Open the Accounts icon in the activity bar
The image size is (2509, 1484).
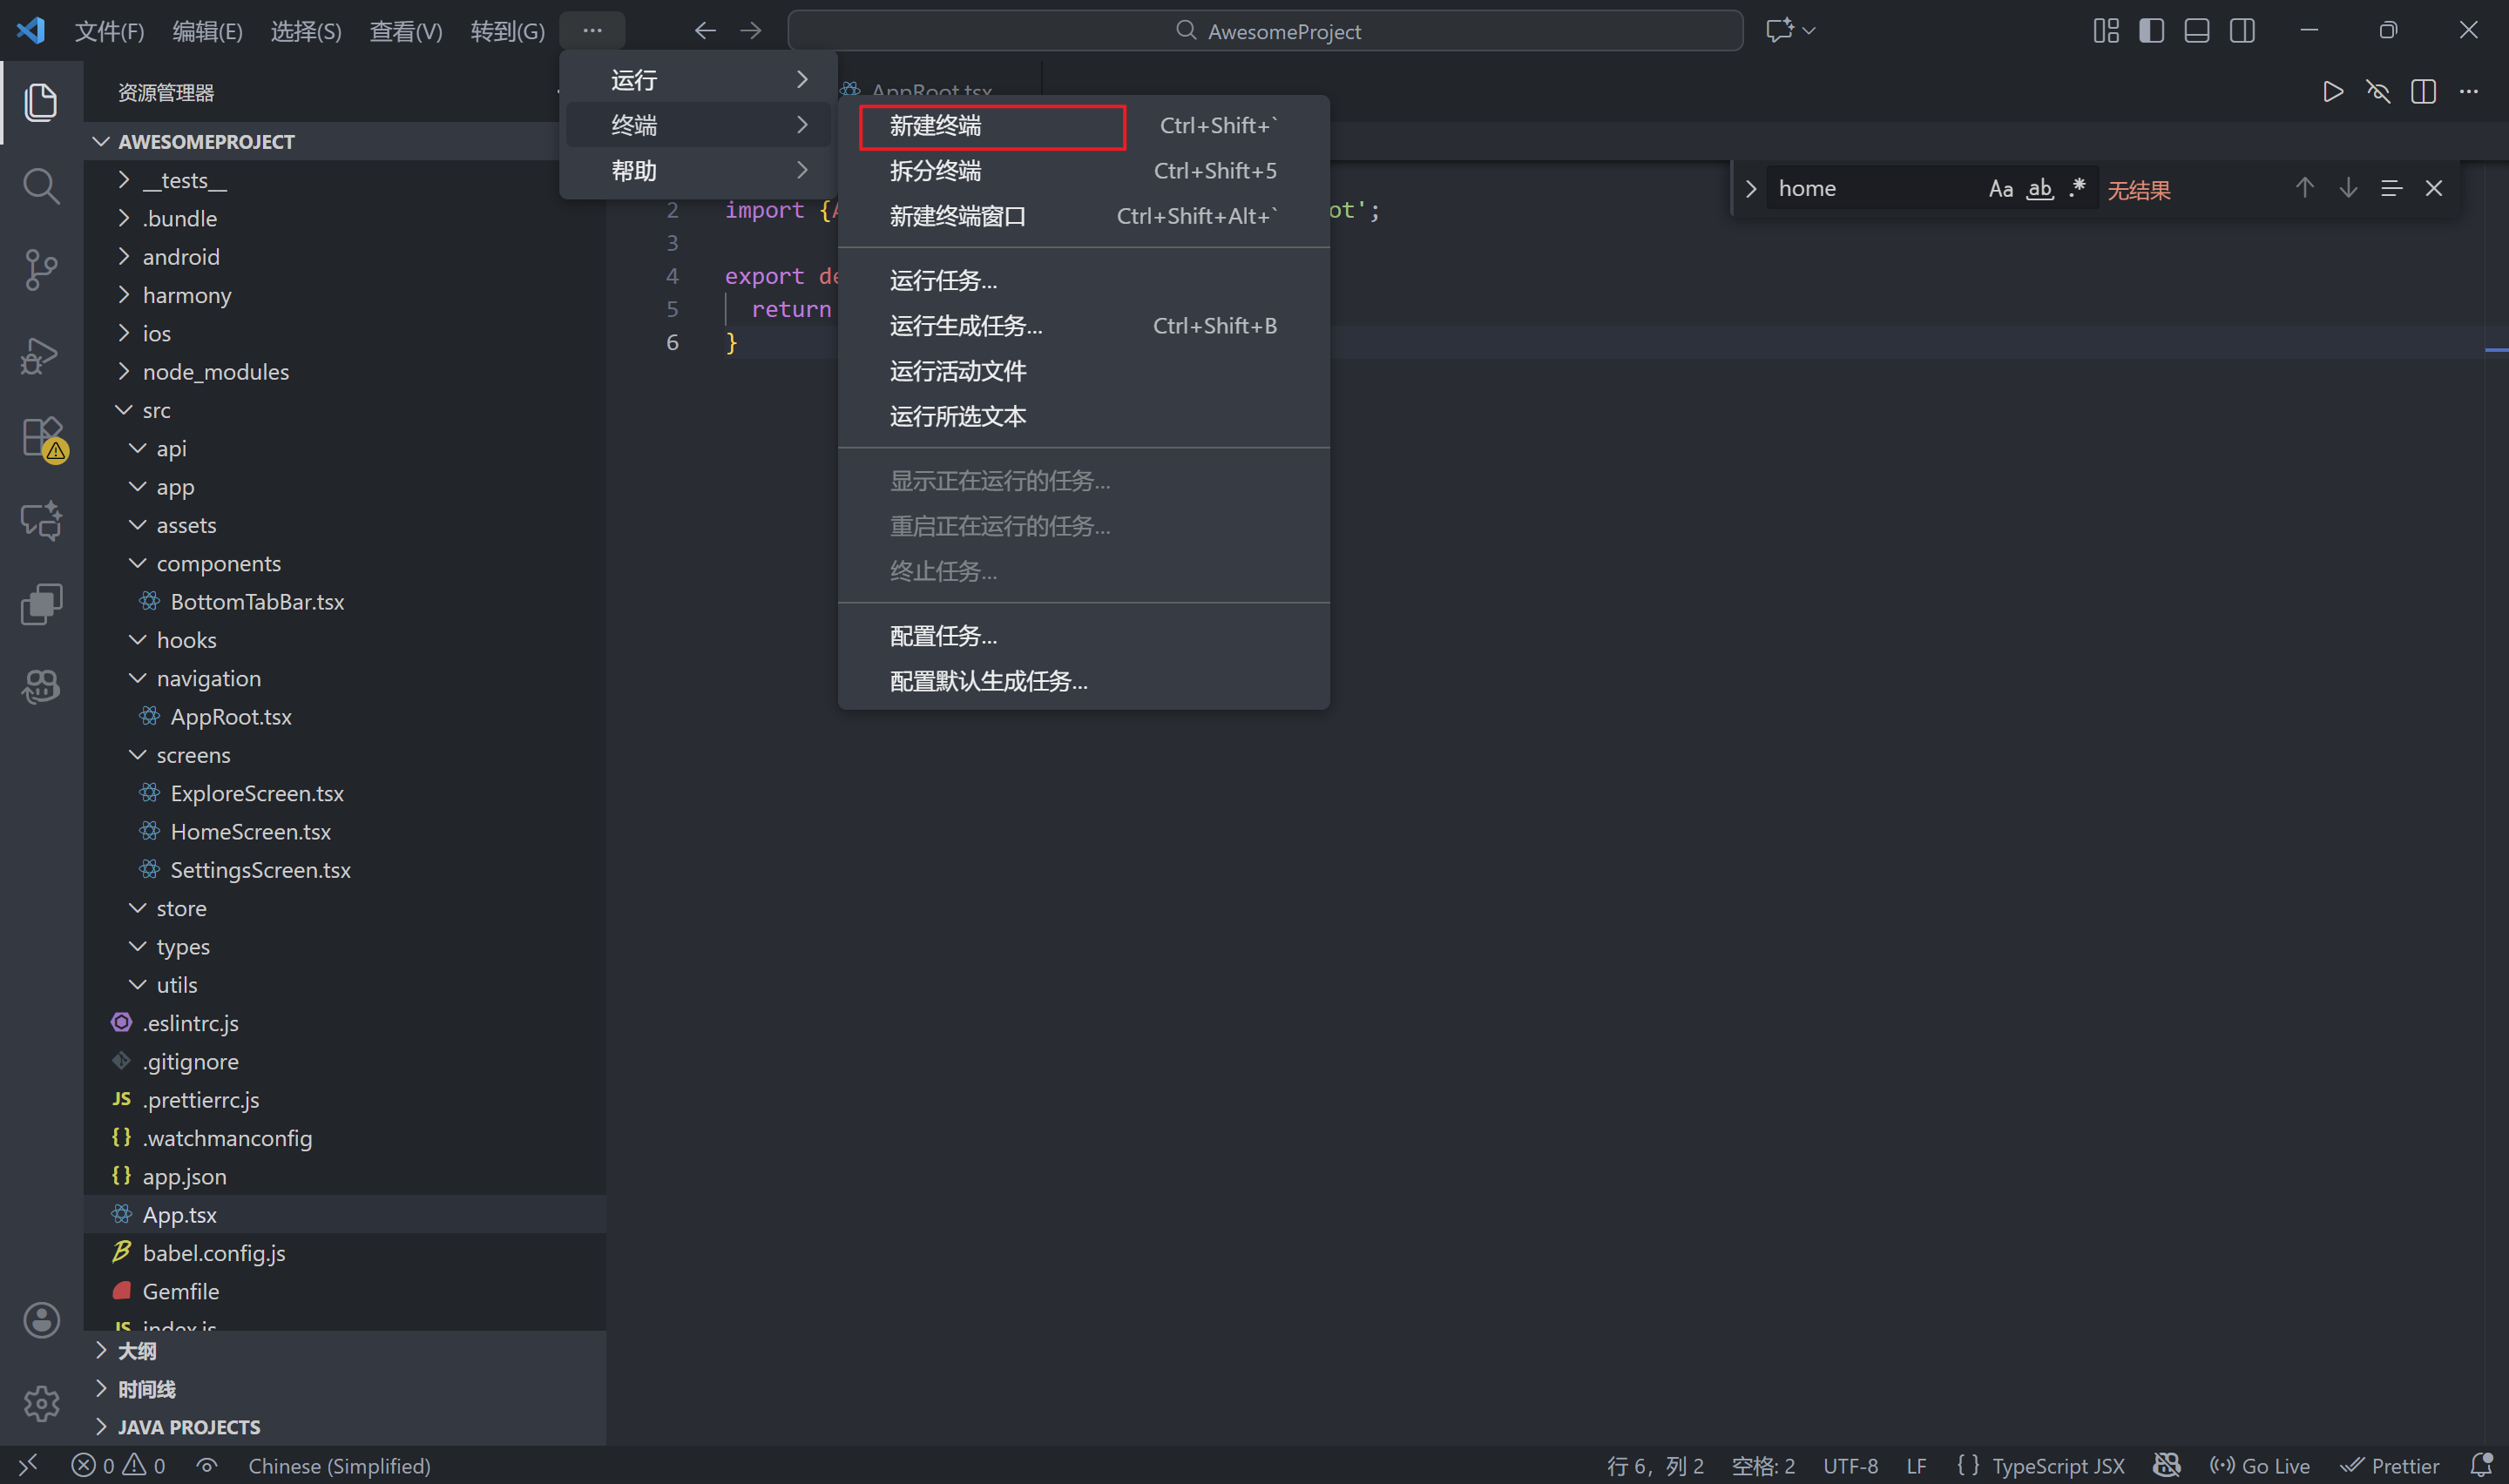tap(41, 1319)
